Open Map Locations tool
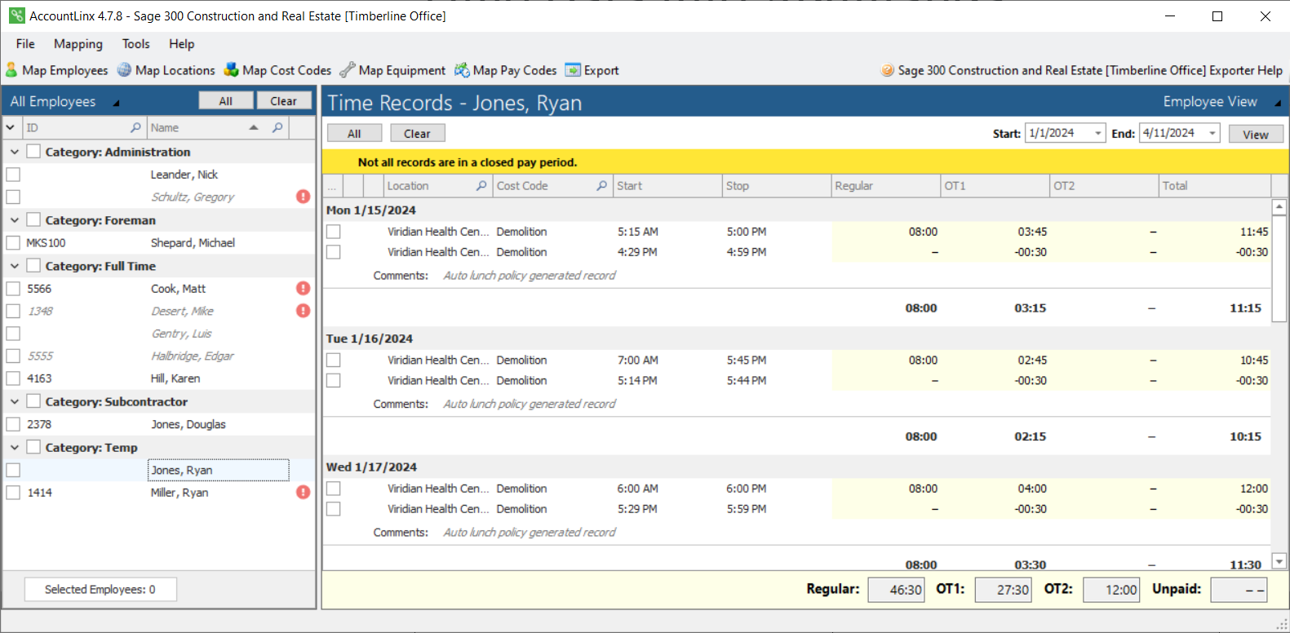Image resolution: width=1290 pixels, height=633 pixels. click(166, 70)
